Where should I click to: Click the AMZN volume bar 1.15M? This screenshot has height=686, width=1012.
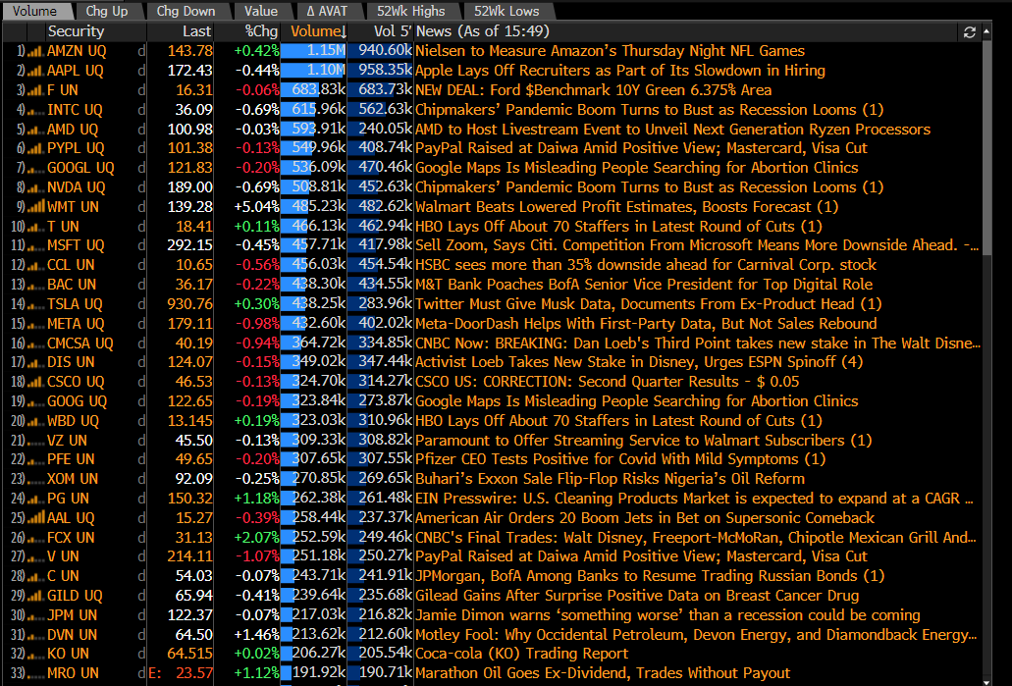click(x=314, y=51)
